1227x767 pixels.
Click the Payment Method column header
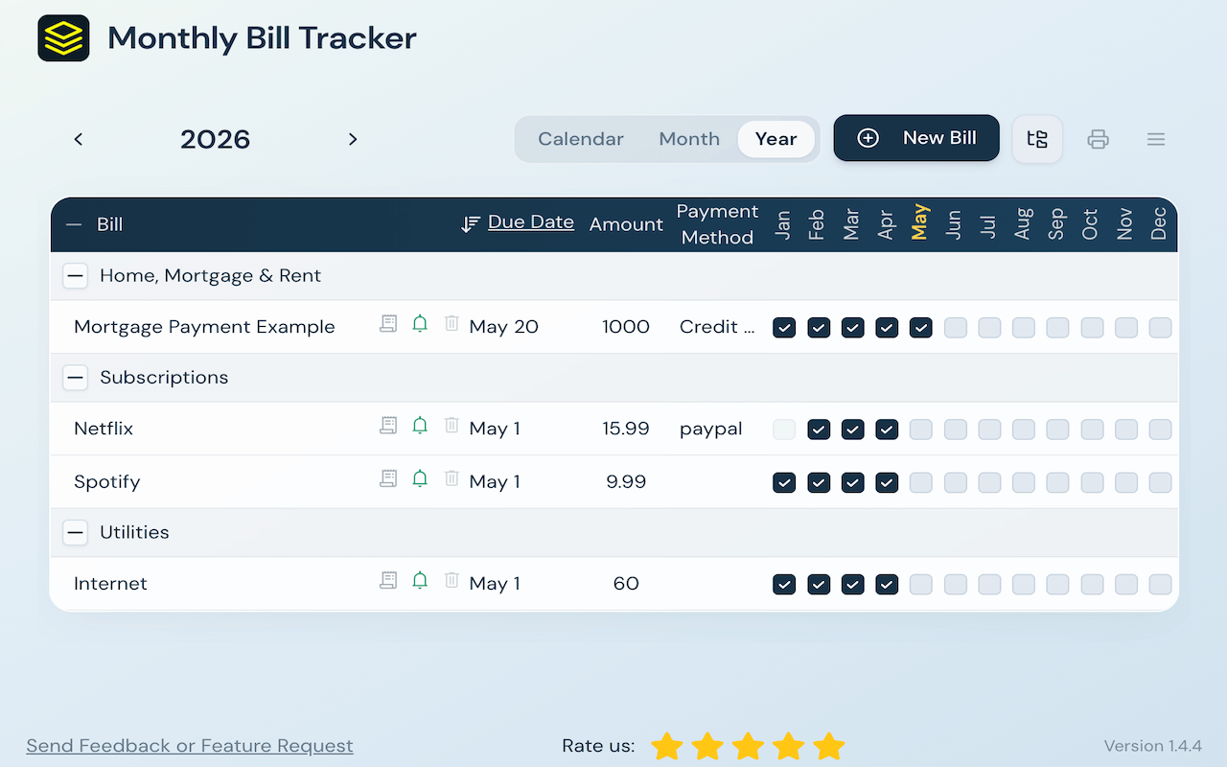click(x=717, y=224)
